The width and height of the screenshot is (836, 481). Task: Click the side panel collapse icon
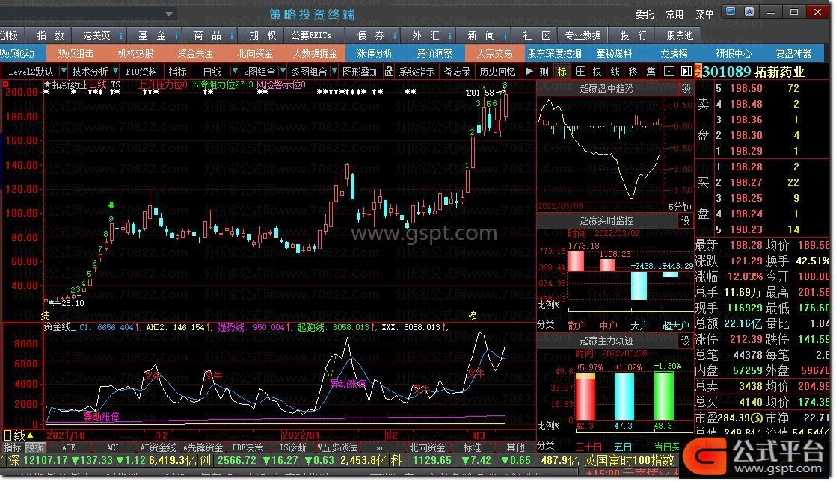(686, 72)
